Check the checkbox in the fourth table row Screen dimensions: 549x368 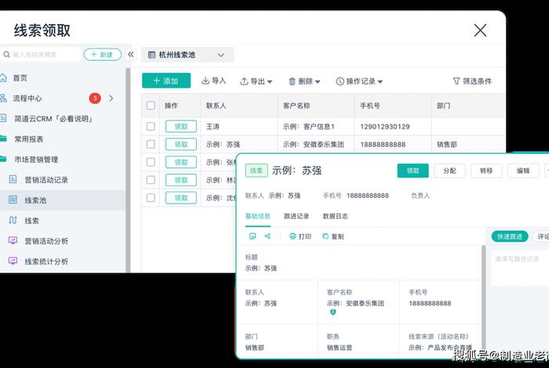tap(151, 180)
